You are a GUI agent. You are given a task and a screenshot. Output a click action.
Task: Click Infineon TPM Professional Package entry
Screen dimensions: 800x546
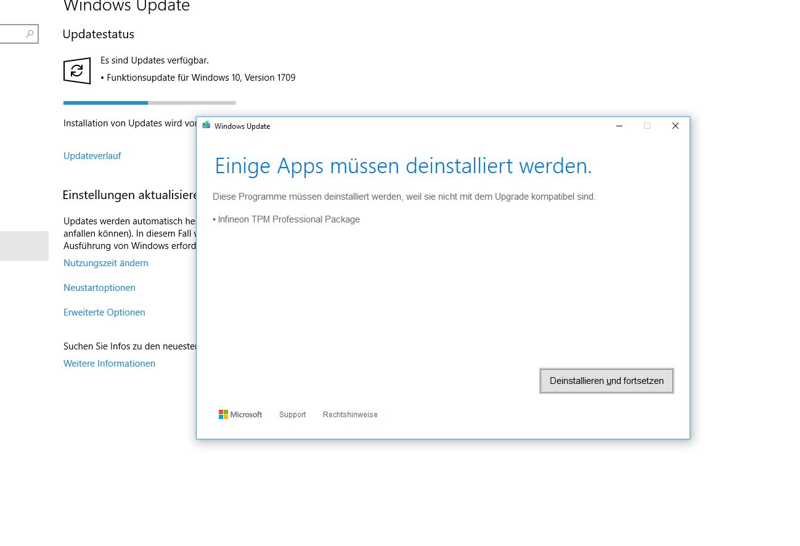[x=287, y=219]
